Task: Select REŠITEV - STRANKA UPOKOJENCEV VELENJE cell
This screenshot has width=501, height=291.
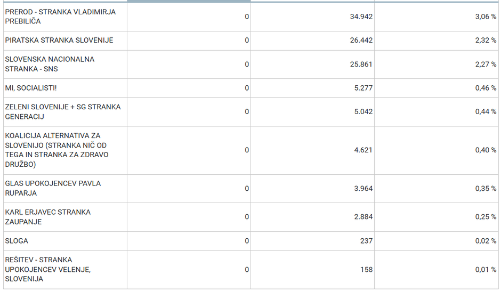Action: 48,269
